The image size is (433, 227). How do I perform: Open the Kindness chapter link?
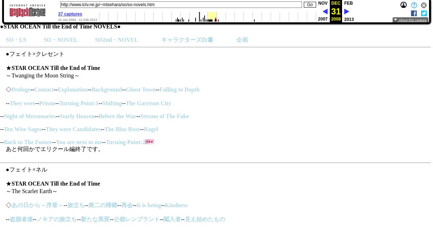[x=176, y=205]
